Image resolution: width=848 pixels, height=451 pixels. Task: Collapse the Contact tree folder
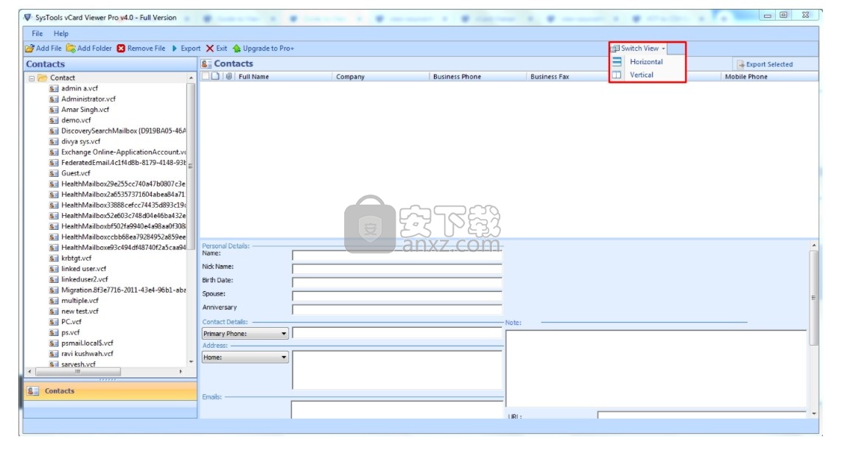[32, 78]
